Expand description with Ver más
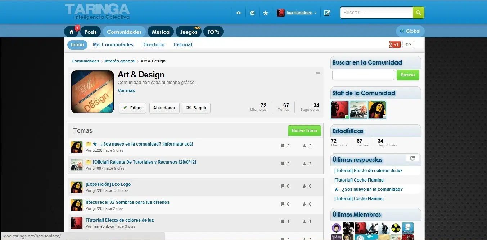The image size is (487, 240). click(126, 91)
